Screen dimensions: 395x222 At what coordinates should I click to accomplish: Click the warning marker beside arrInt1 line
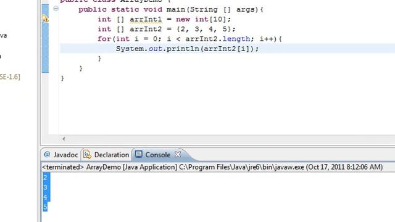(45, 19)
